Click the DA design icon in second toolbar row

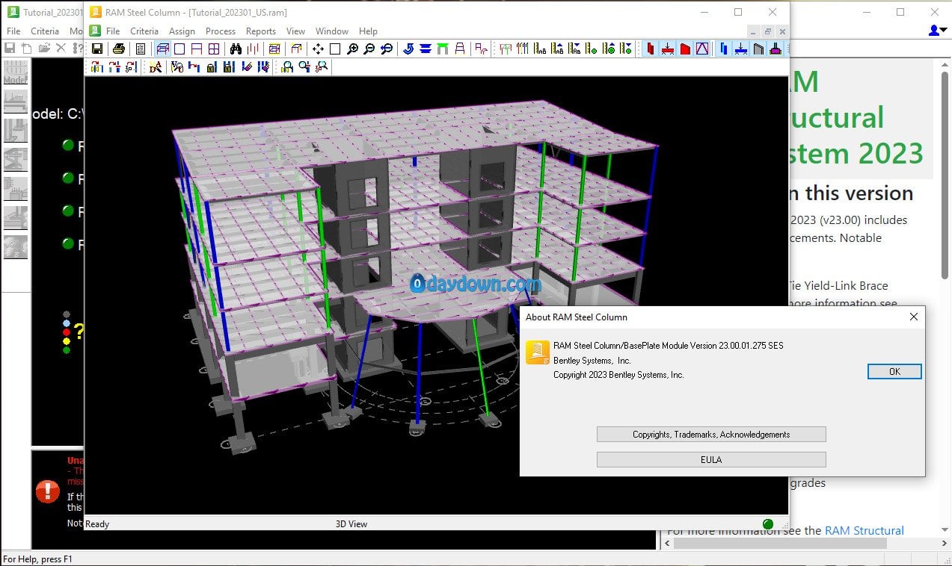[x=155, y=66]
